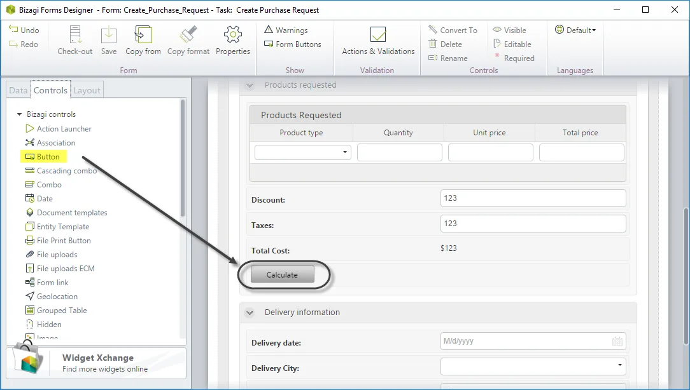Open the Delivery City dropdown
The height and width of the screenshot is (390, 690).
coord(533,366)
